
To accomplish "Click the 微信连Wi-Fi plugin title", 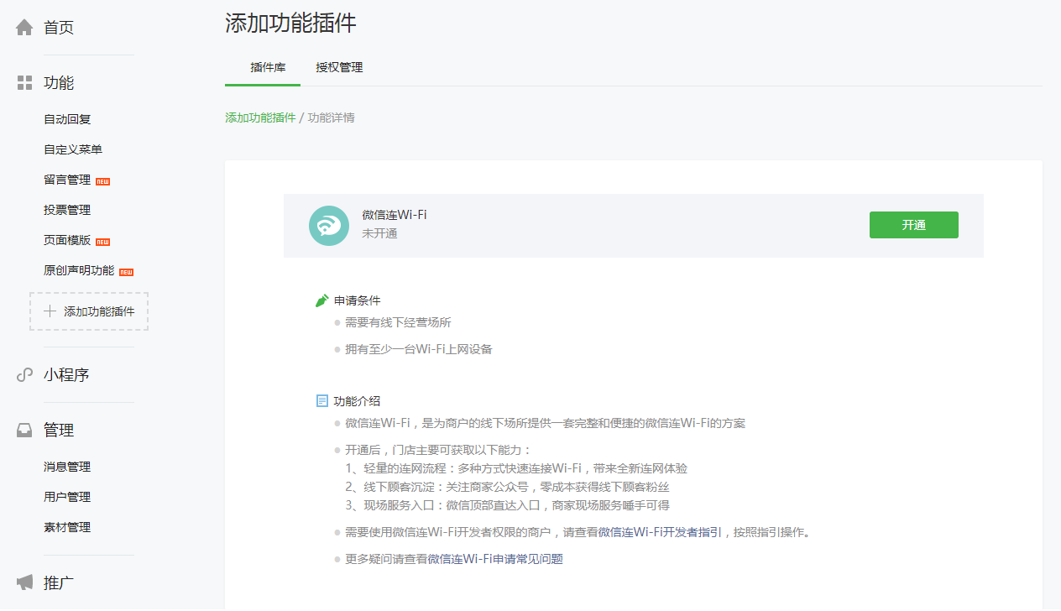I will click(395, 215).
